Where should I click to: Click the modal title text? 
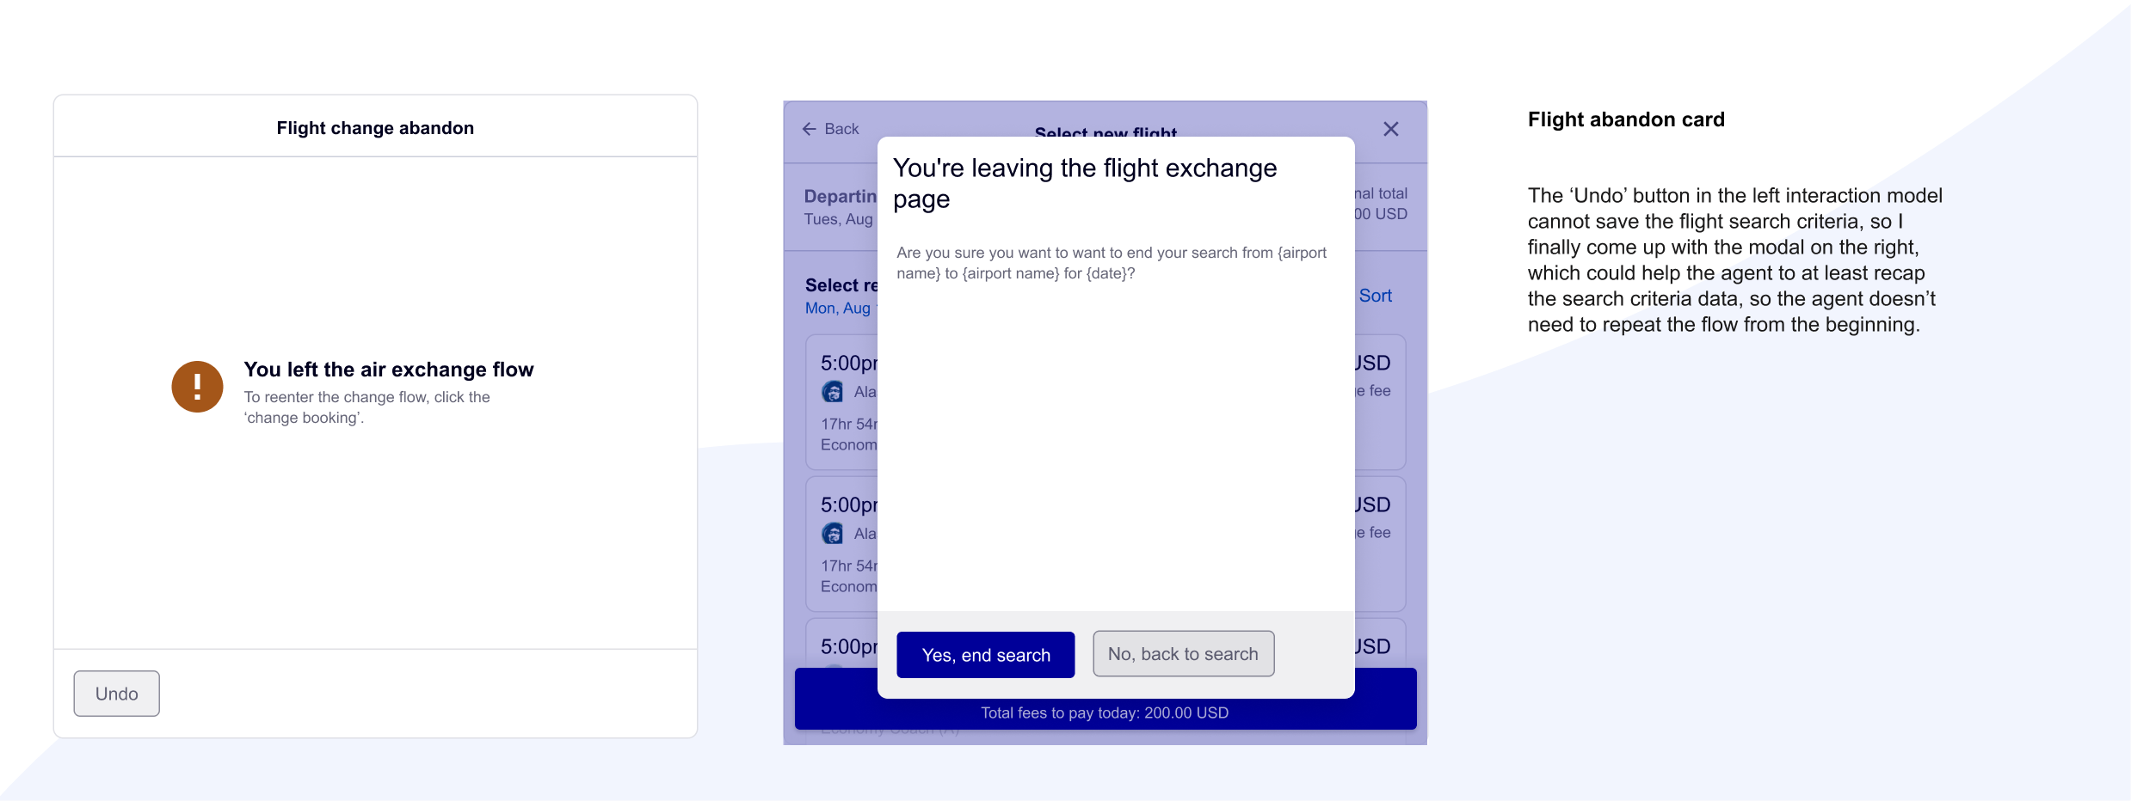(1085, 183)
